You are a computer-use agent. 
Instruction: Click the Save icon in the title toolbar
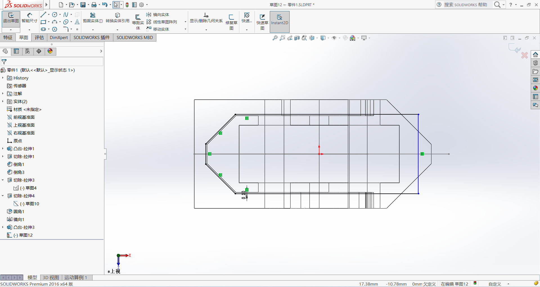pyautogui.click(x=83, y=5)
